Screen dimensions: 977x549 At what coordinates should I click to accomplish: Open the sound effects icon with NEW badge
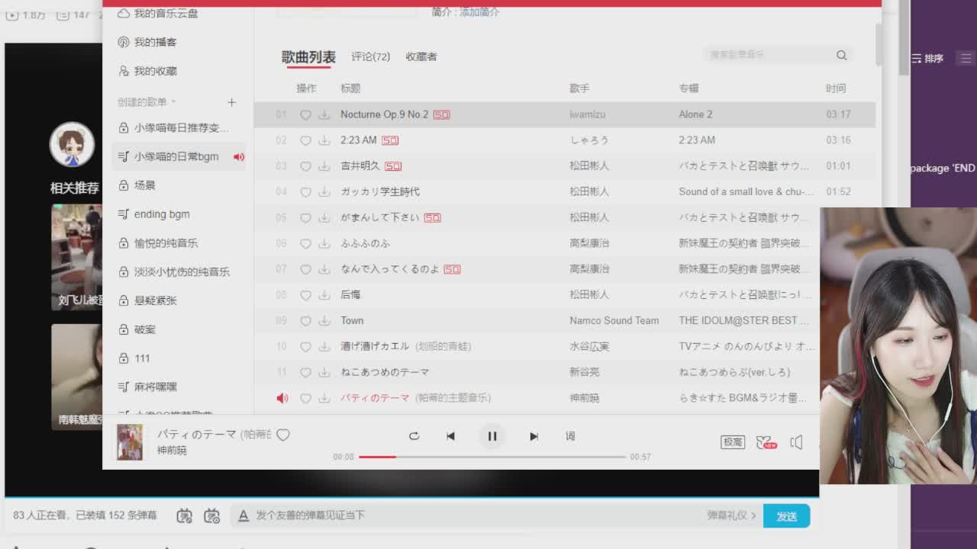pos(766,442)
